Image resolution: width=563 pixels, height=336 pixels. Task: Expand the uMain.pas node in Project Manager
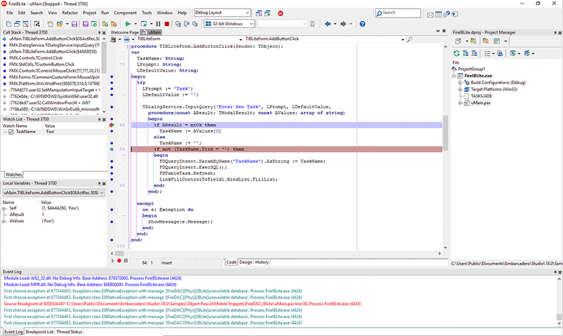(460, 102)
